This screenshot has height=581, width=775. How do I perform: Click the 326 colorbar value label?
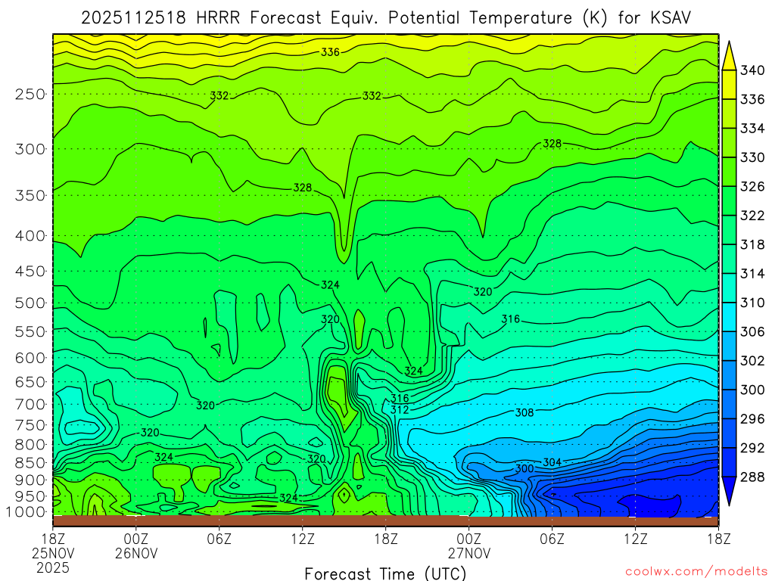(x=752, y=187)
